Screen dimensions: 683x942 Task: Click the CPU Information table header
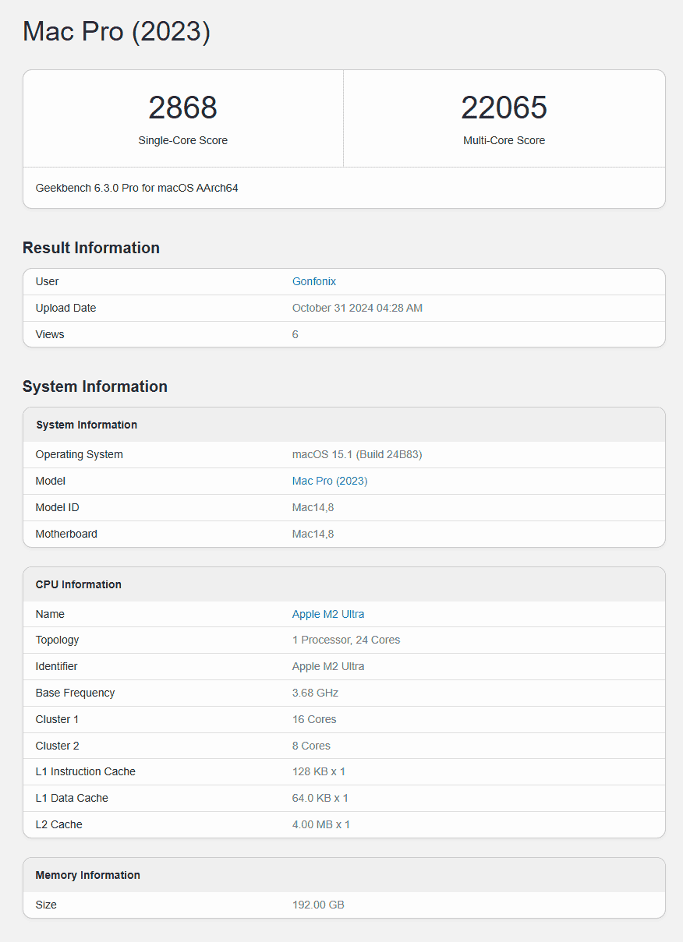coord(78,584)
